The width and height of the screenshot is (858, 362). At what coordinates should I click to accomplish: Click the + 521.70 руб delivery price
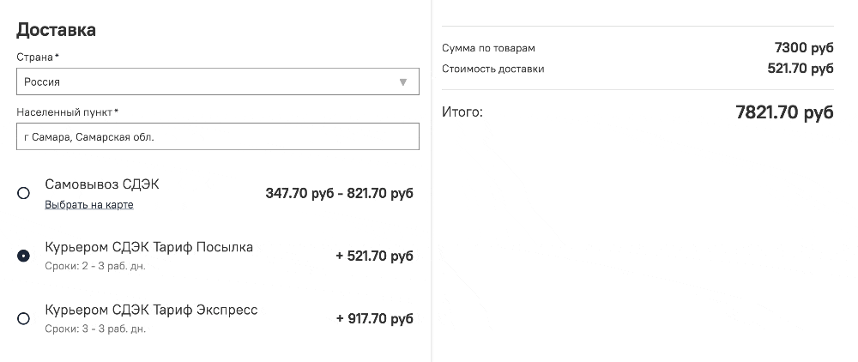coord(374,256)
